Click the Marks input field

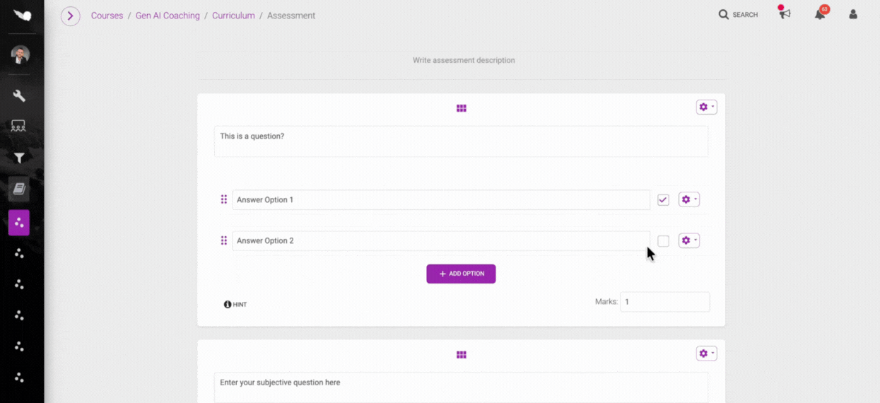coord(664,302)
